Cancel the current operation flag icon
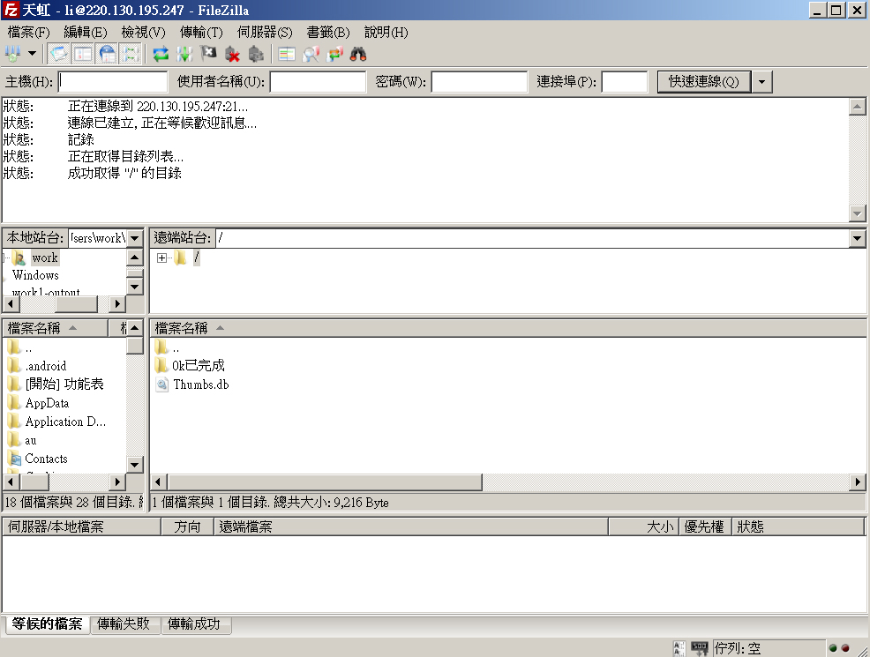This screenshot has width=870, height=657. point(208,55)
